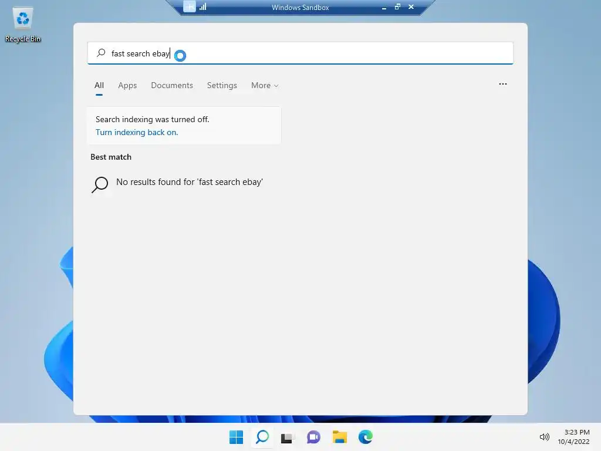
Task: Launch Microsoft Edge from the taskbar
Action: tap(365, 437)
